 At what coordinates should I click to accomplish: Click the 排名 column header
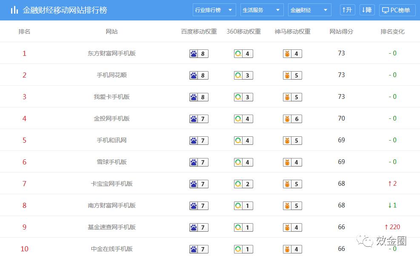tap(24, 32)
